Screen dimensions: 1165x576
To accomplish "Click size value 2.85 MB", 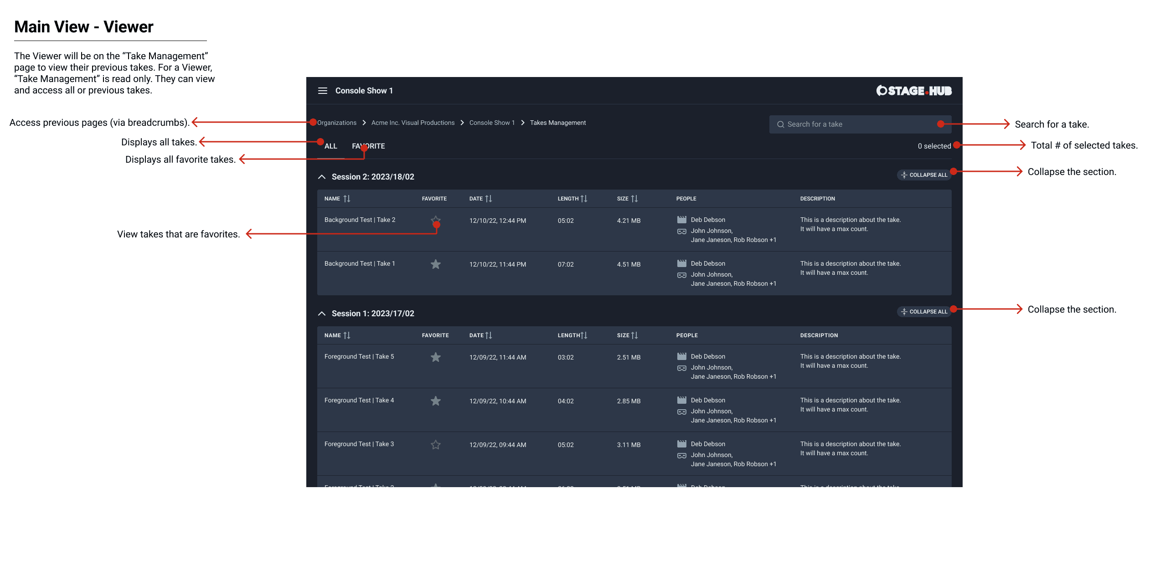I will click(x=629, y=401).
